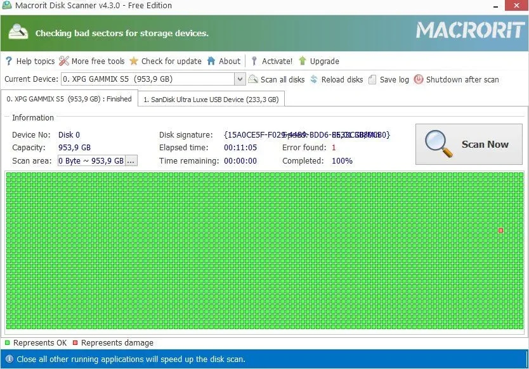Image resolution: width=529 pixels, height=369 pixels.
Task: Click the Scan all disks icon
Action: pyautogui.click(x=253, y=79)
